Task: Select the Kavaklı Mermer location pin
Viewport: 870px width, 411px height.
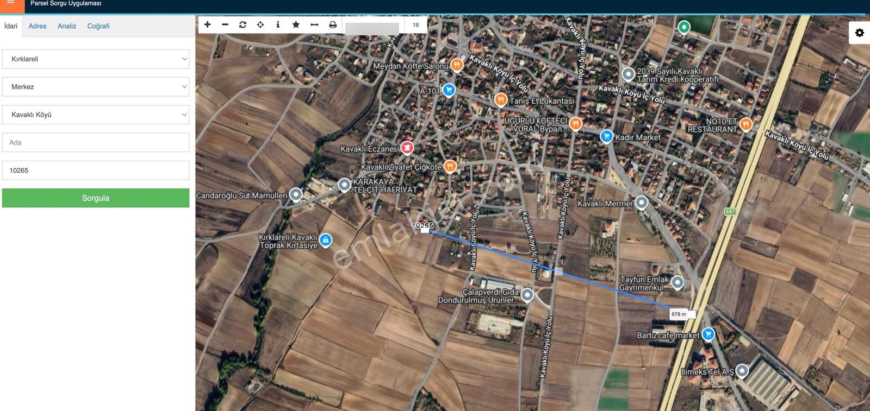Action: tap(642, 203)
